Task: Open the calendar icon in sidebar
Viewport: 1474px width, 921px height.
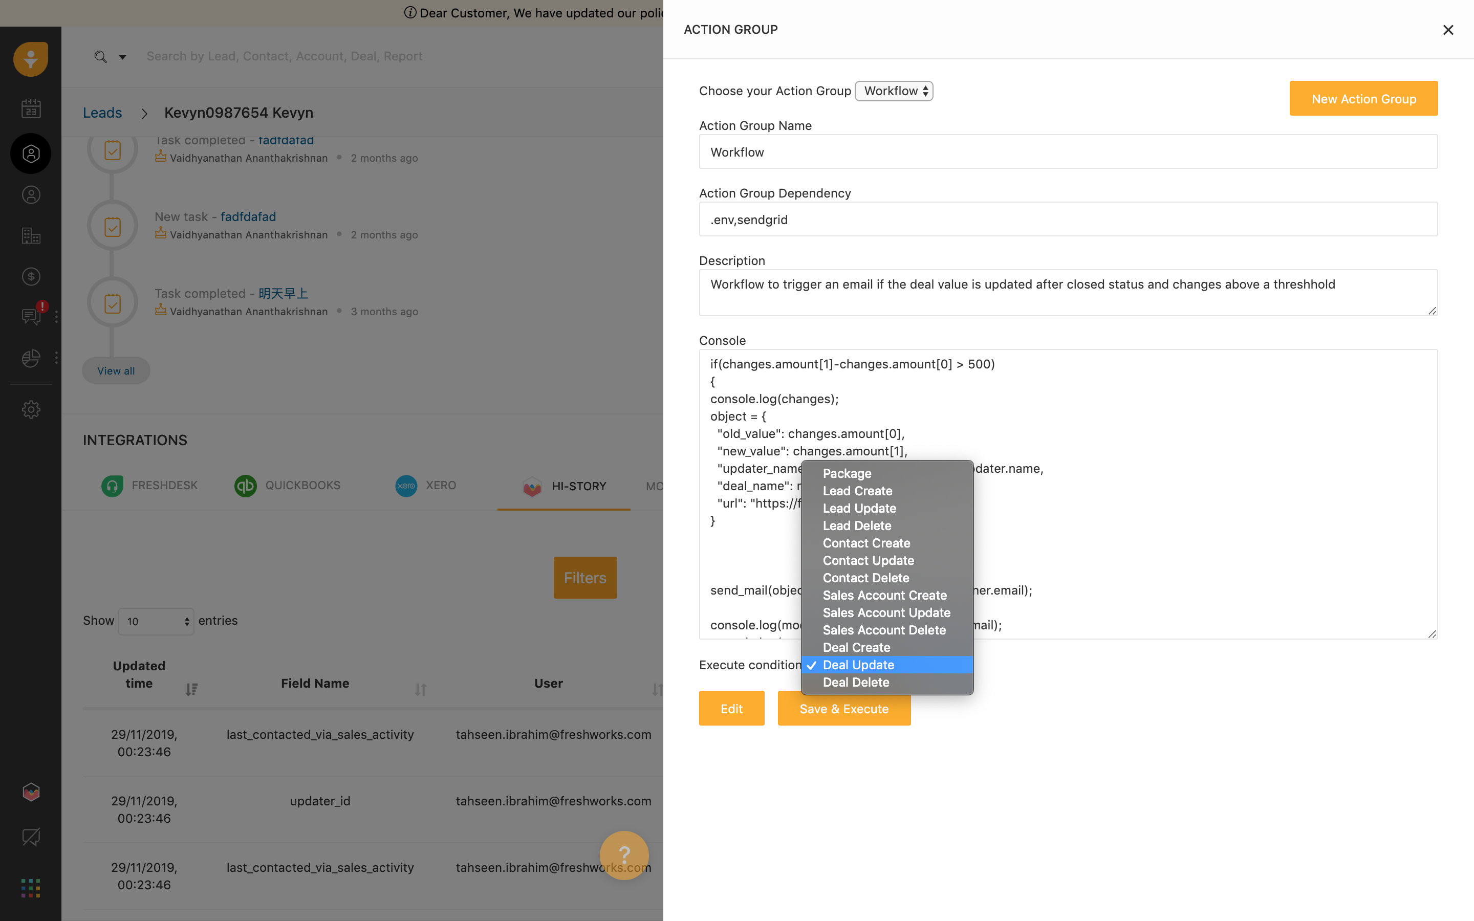Action: pyautogui.click(x=31, y=108)
